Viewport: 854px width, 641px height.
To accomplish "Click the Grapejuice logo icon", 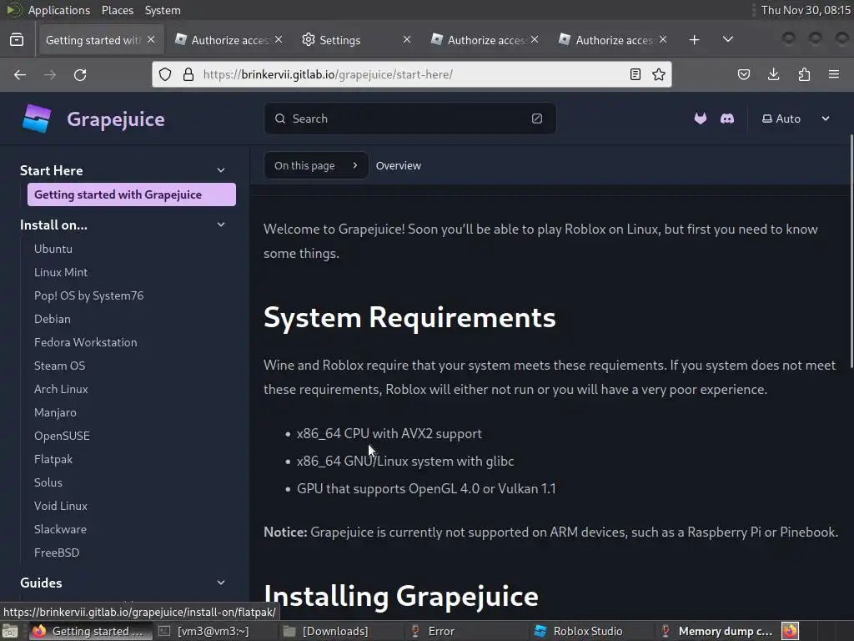I will [x=37, y=119].
